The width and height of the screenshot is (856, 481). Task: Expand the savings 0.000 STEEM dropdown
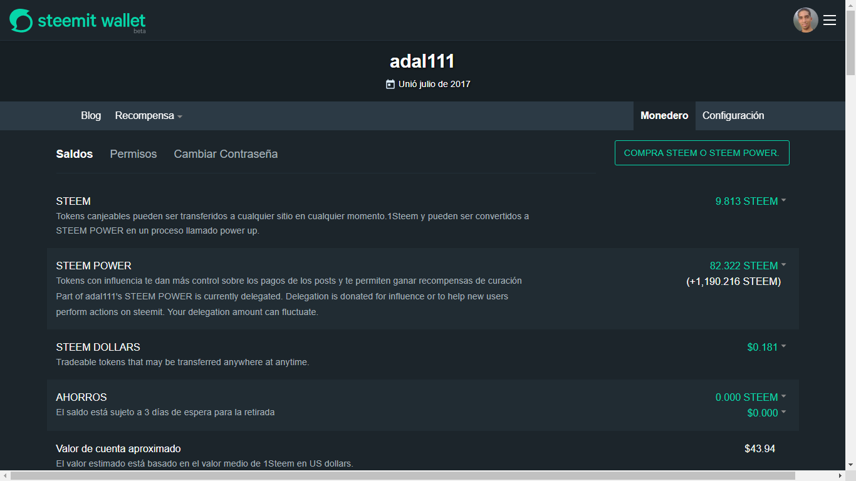tap(751, 397)
